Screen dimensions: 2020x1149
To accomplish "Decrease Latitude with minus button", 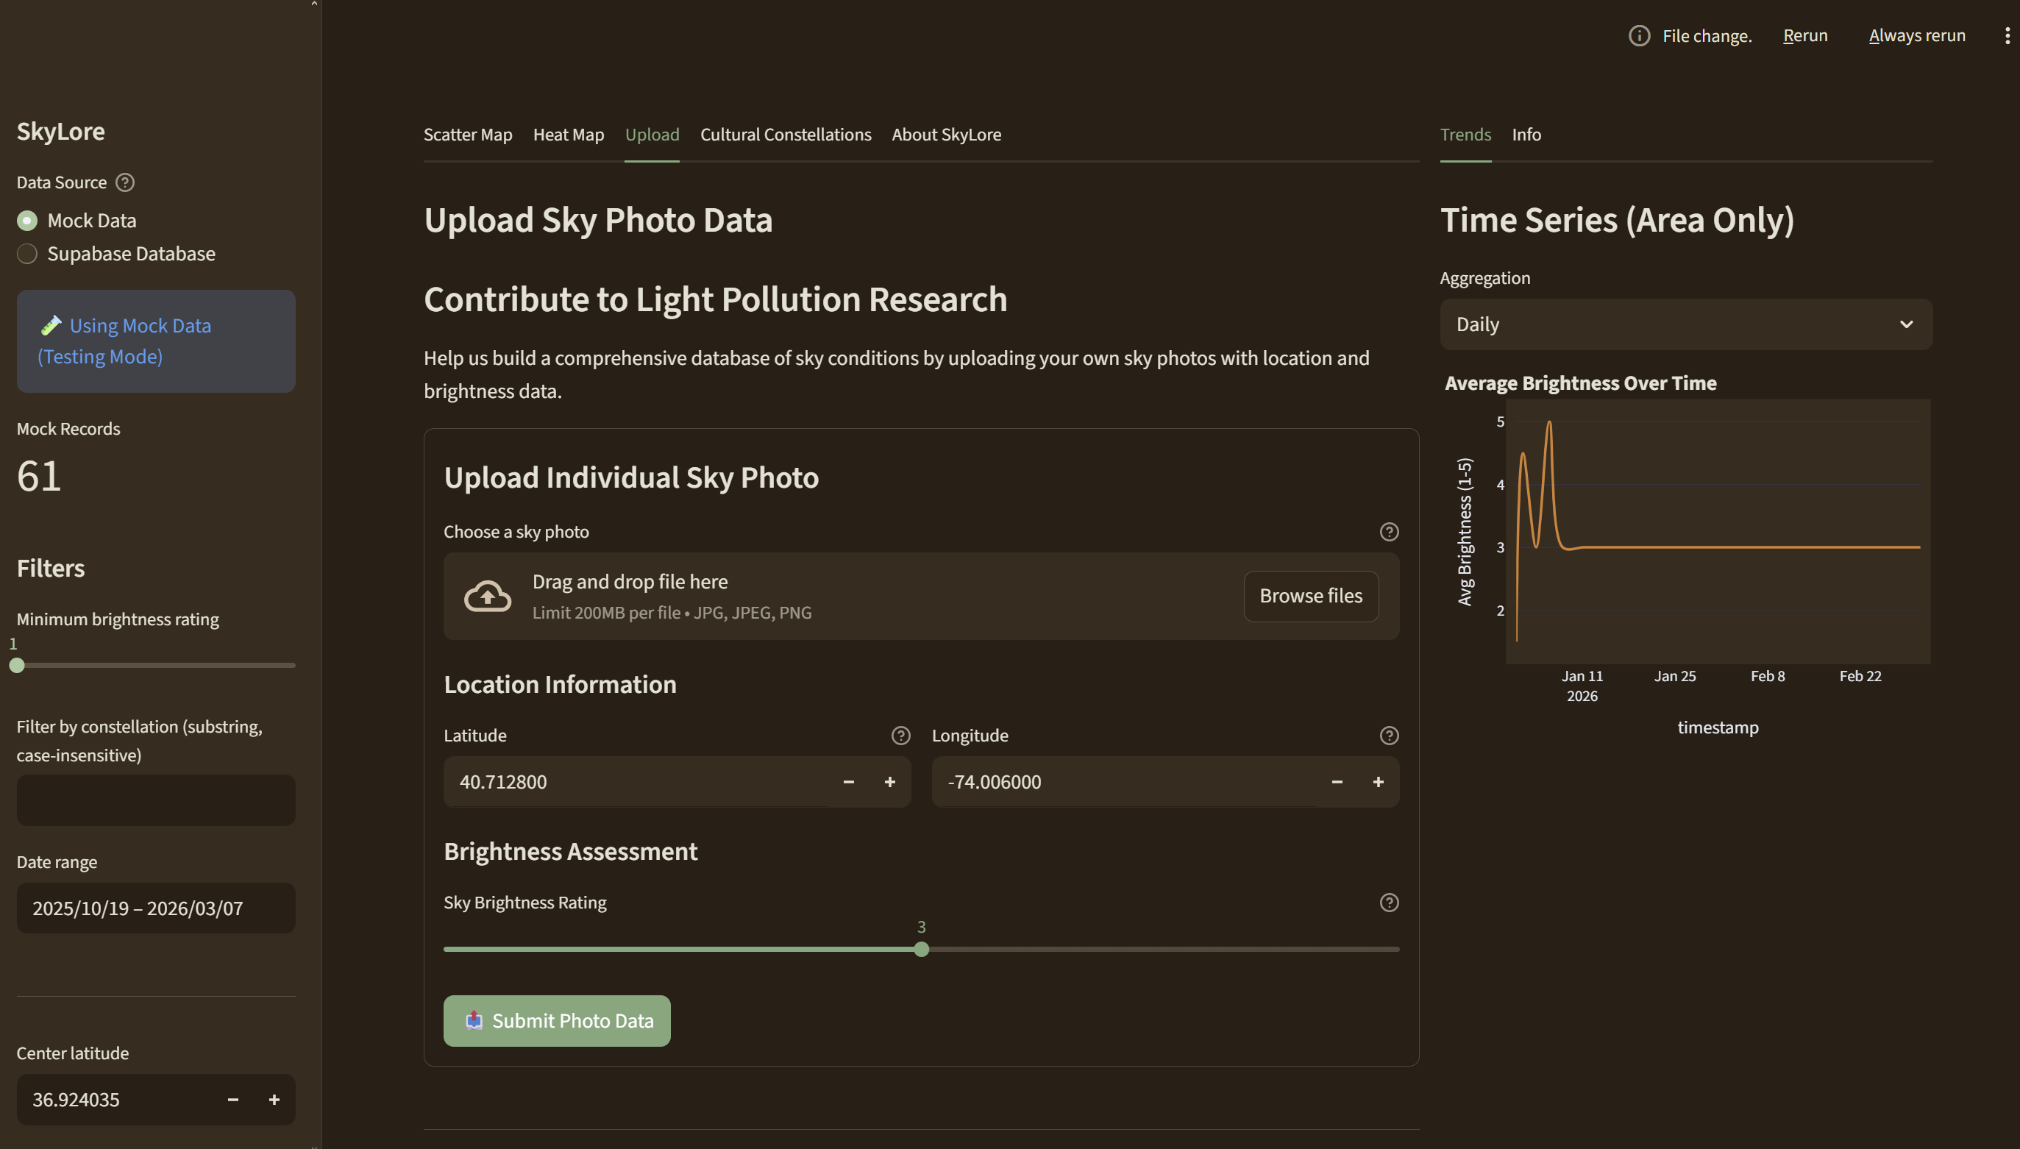I will point(848,782).
